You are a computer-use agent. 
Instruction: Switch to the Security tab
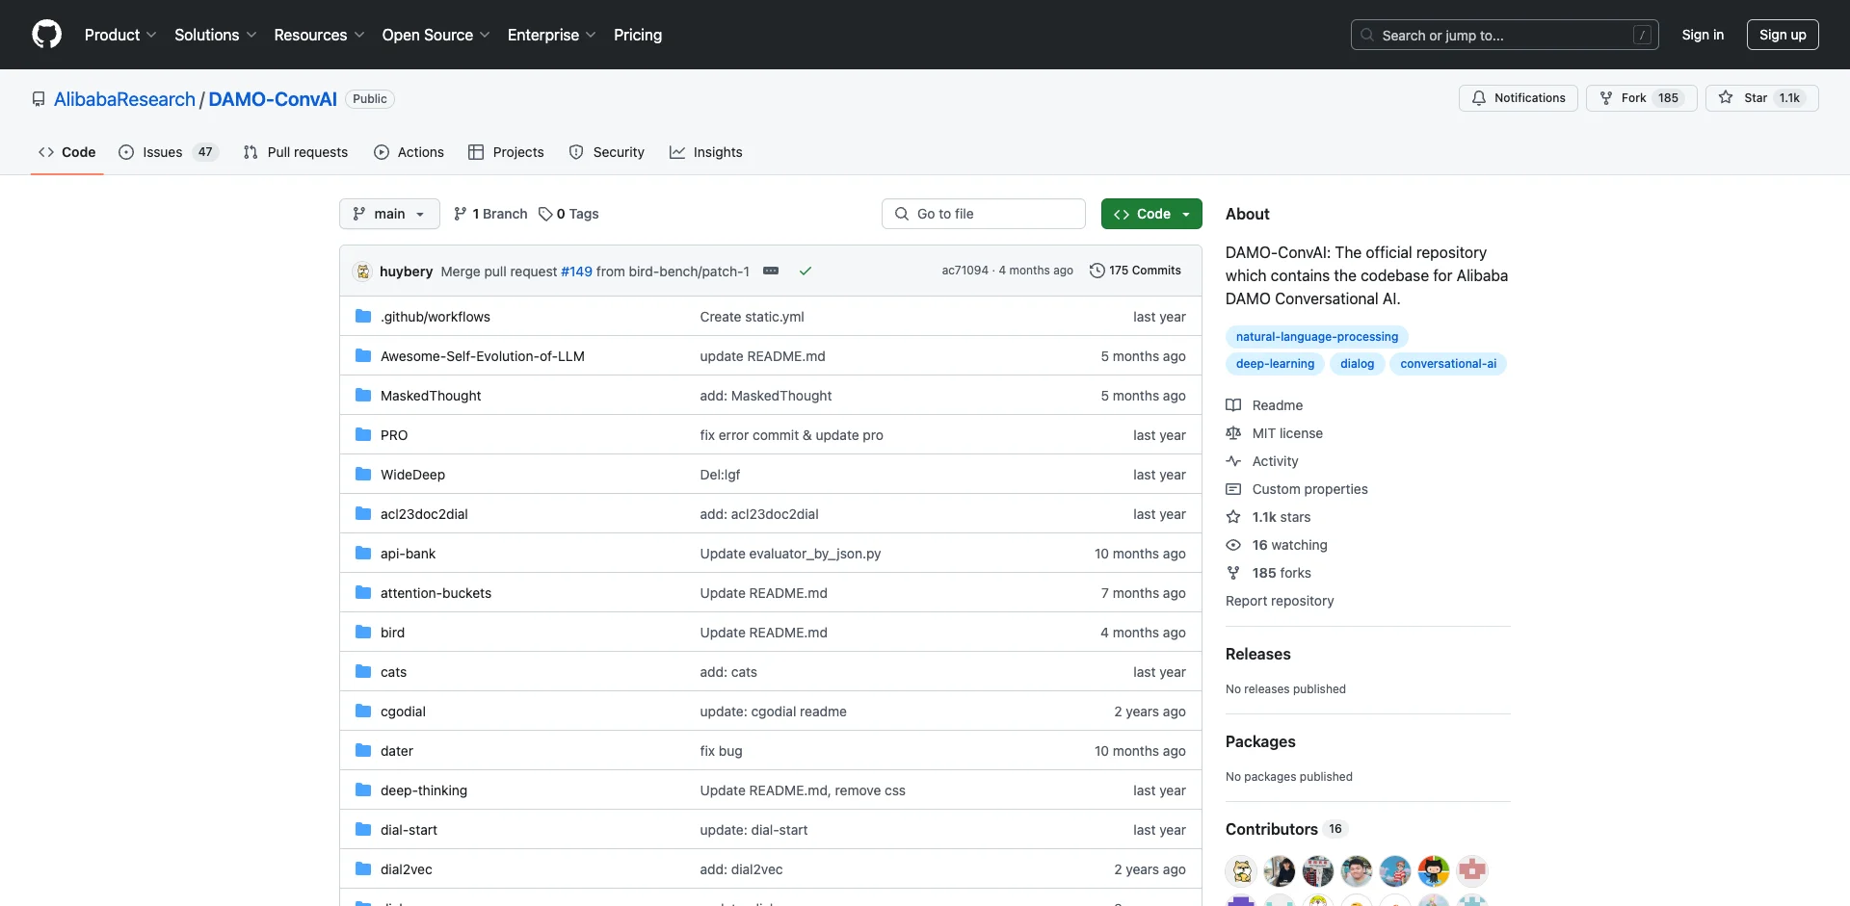pyautogui.click(x=607, y=152)
